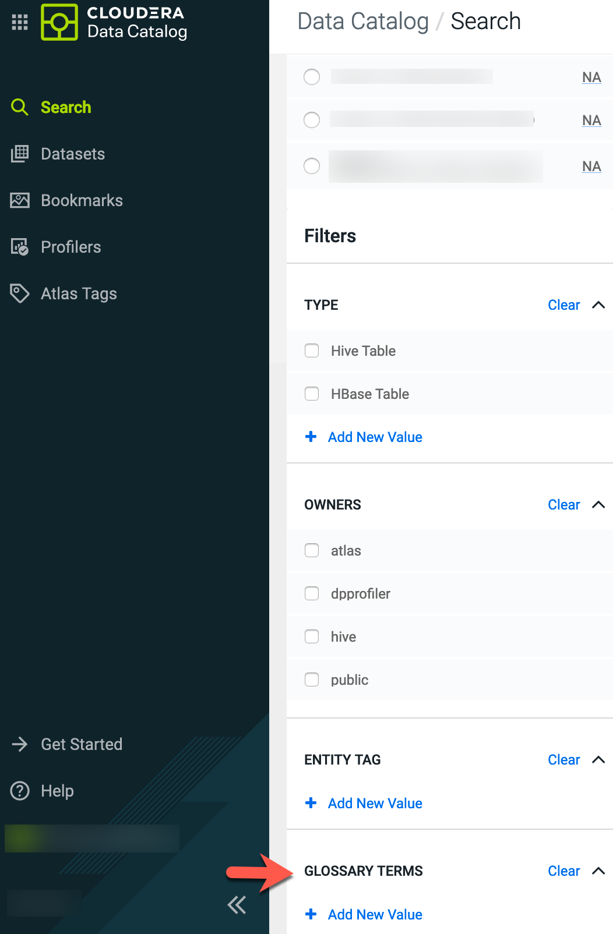Check the Hive Table type filter

point(312,351)
